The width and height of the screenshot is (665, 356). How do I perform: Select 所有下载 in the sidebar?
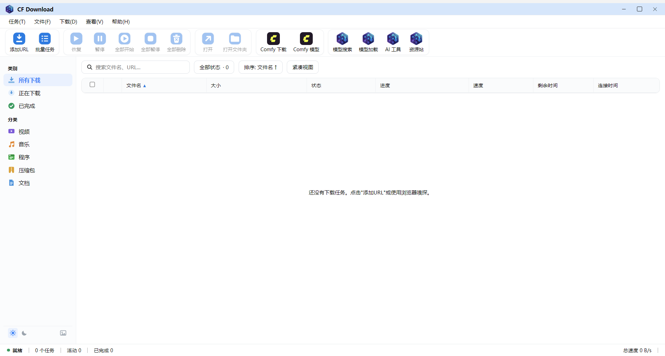tap(38, 80)
